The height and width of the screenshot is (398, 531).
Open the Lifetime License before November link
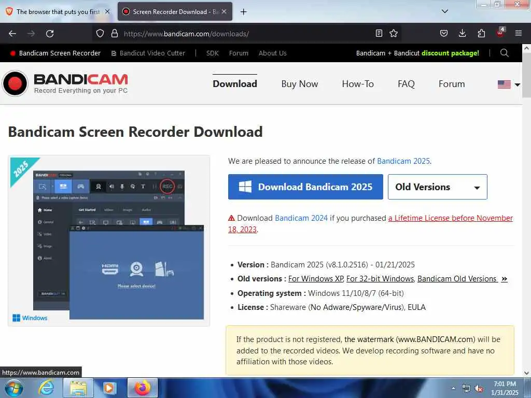click(x=451, y=218)
